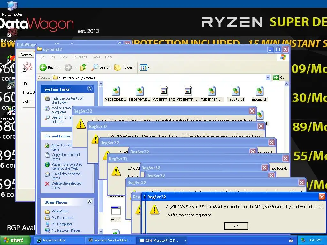The width and height of the screenshot is (327, 245).
Task: Open the 234 Microsoft(C) R... taskbar group
Action: click(x=162, y=241)
